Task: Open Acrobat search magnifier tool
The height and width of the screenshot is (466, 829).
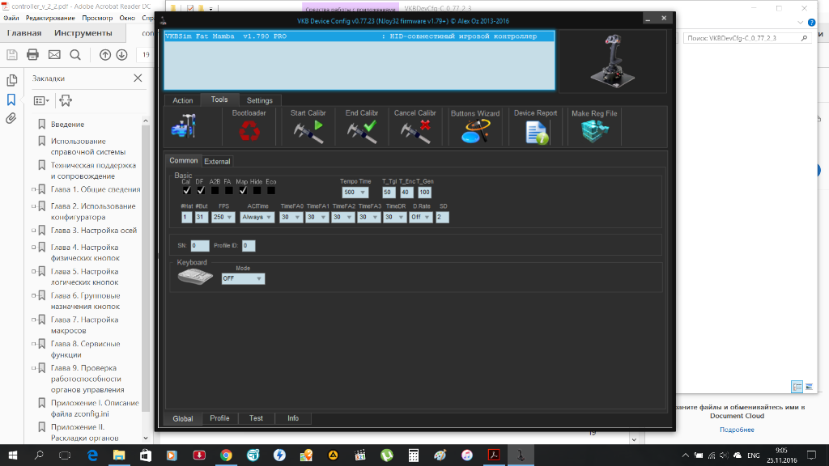Action: pyautogui.click(x=75, y=54)
